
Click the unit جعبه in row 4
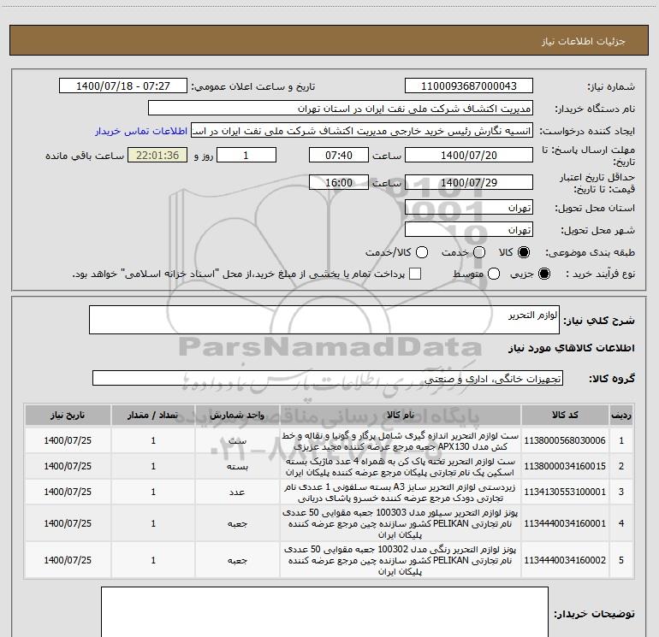237,523
